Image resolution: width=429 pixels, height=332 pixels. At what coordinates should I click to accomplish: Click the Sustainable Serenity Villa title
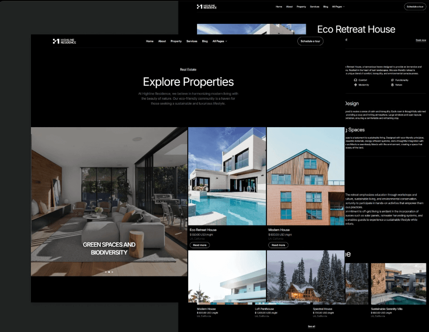pos(387,309)
